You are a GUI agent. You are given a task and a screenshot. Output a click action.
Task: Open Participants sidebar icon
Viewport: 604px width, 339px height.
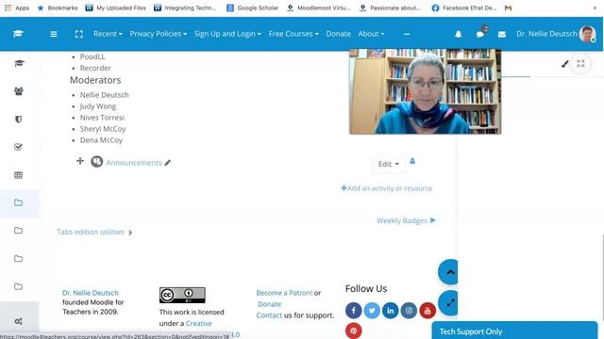point(19,91)
